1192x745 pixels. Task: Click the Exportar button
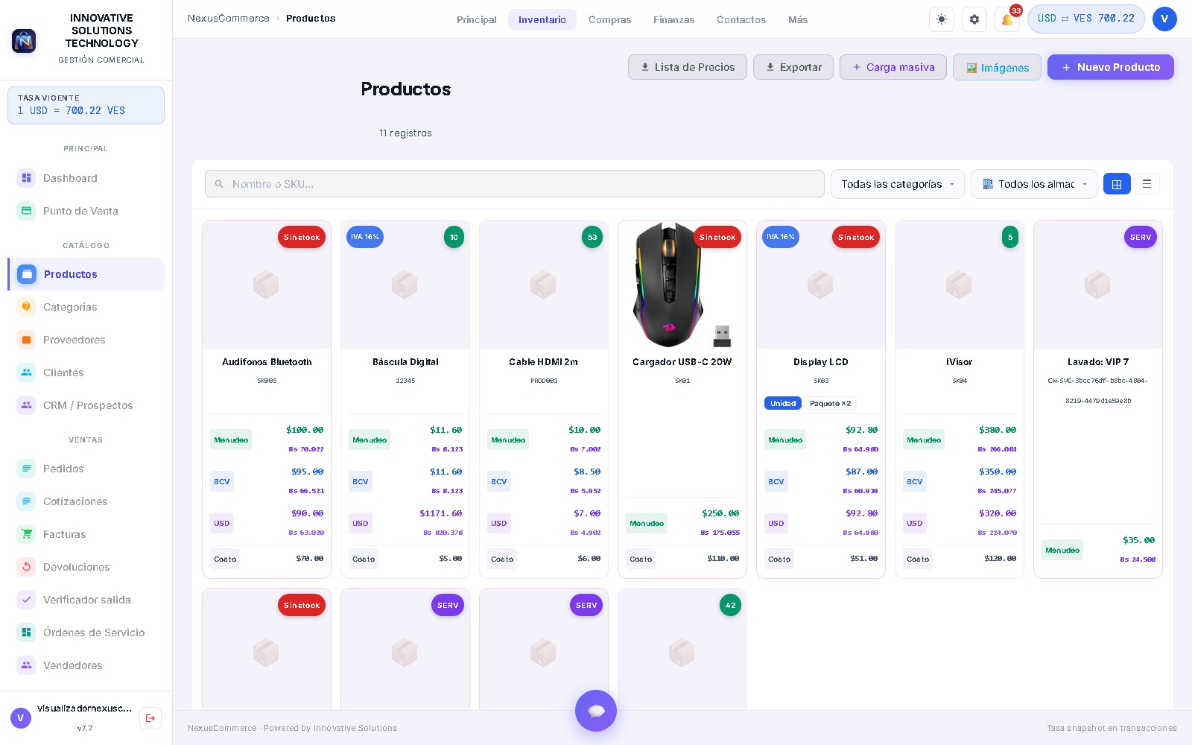[793, 67]
